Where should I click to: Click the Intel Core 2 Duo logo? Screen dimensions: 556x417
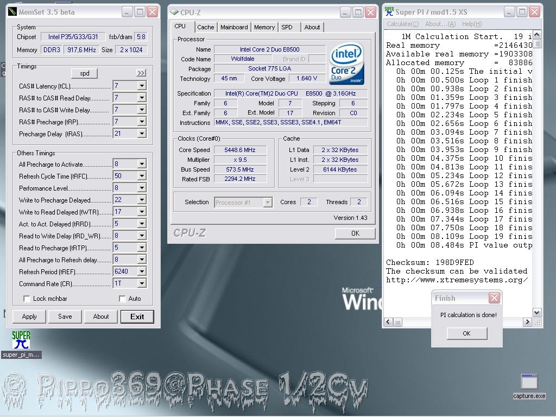(x=346, y=64)
